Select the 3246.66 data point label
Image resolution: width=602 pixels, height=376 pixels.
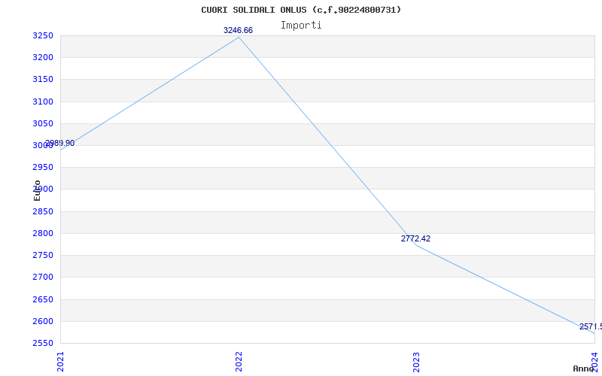(238, 30)
